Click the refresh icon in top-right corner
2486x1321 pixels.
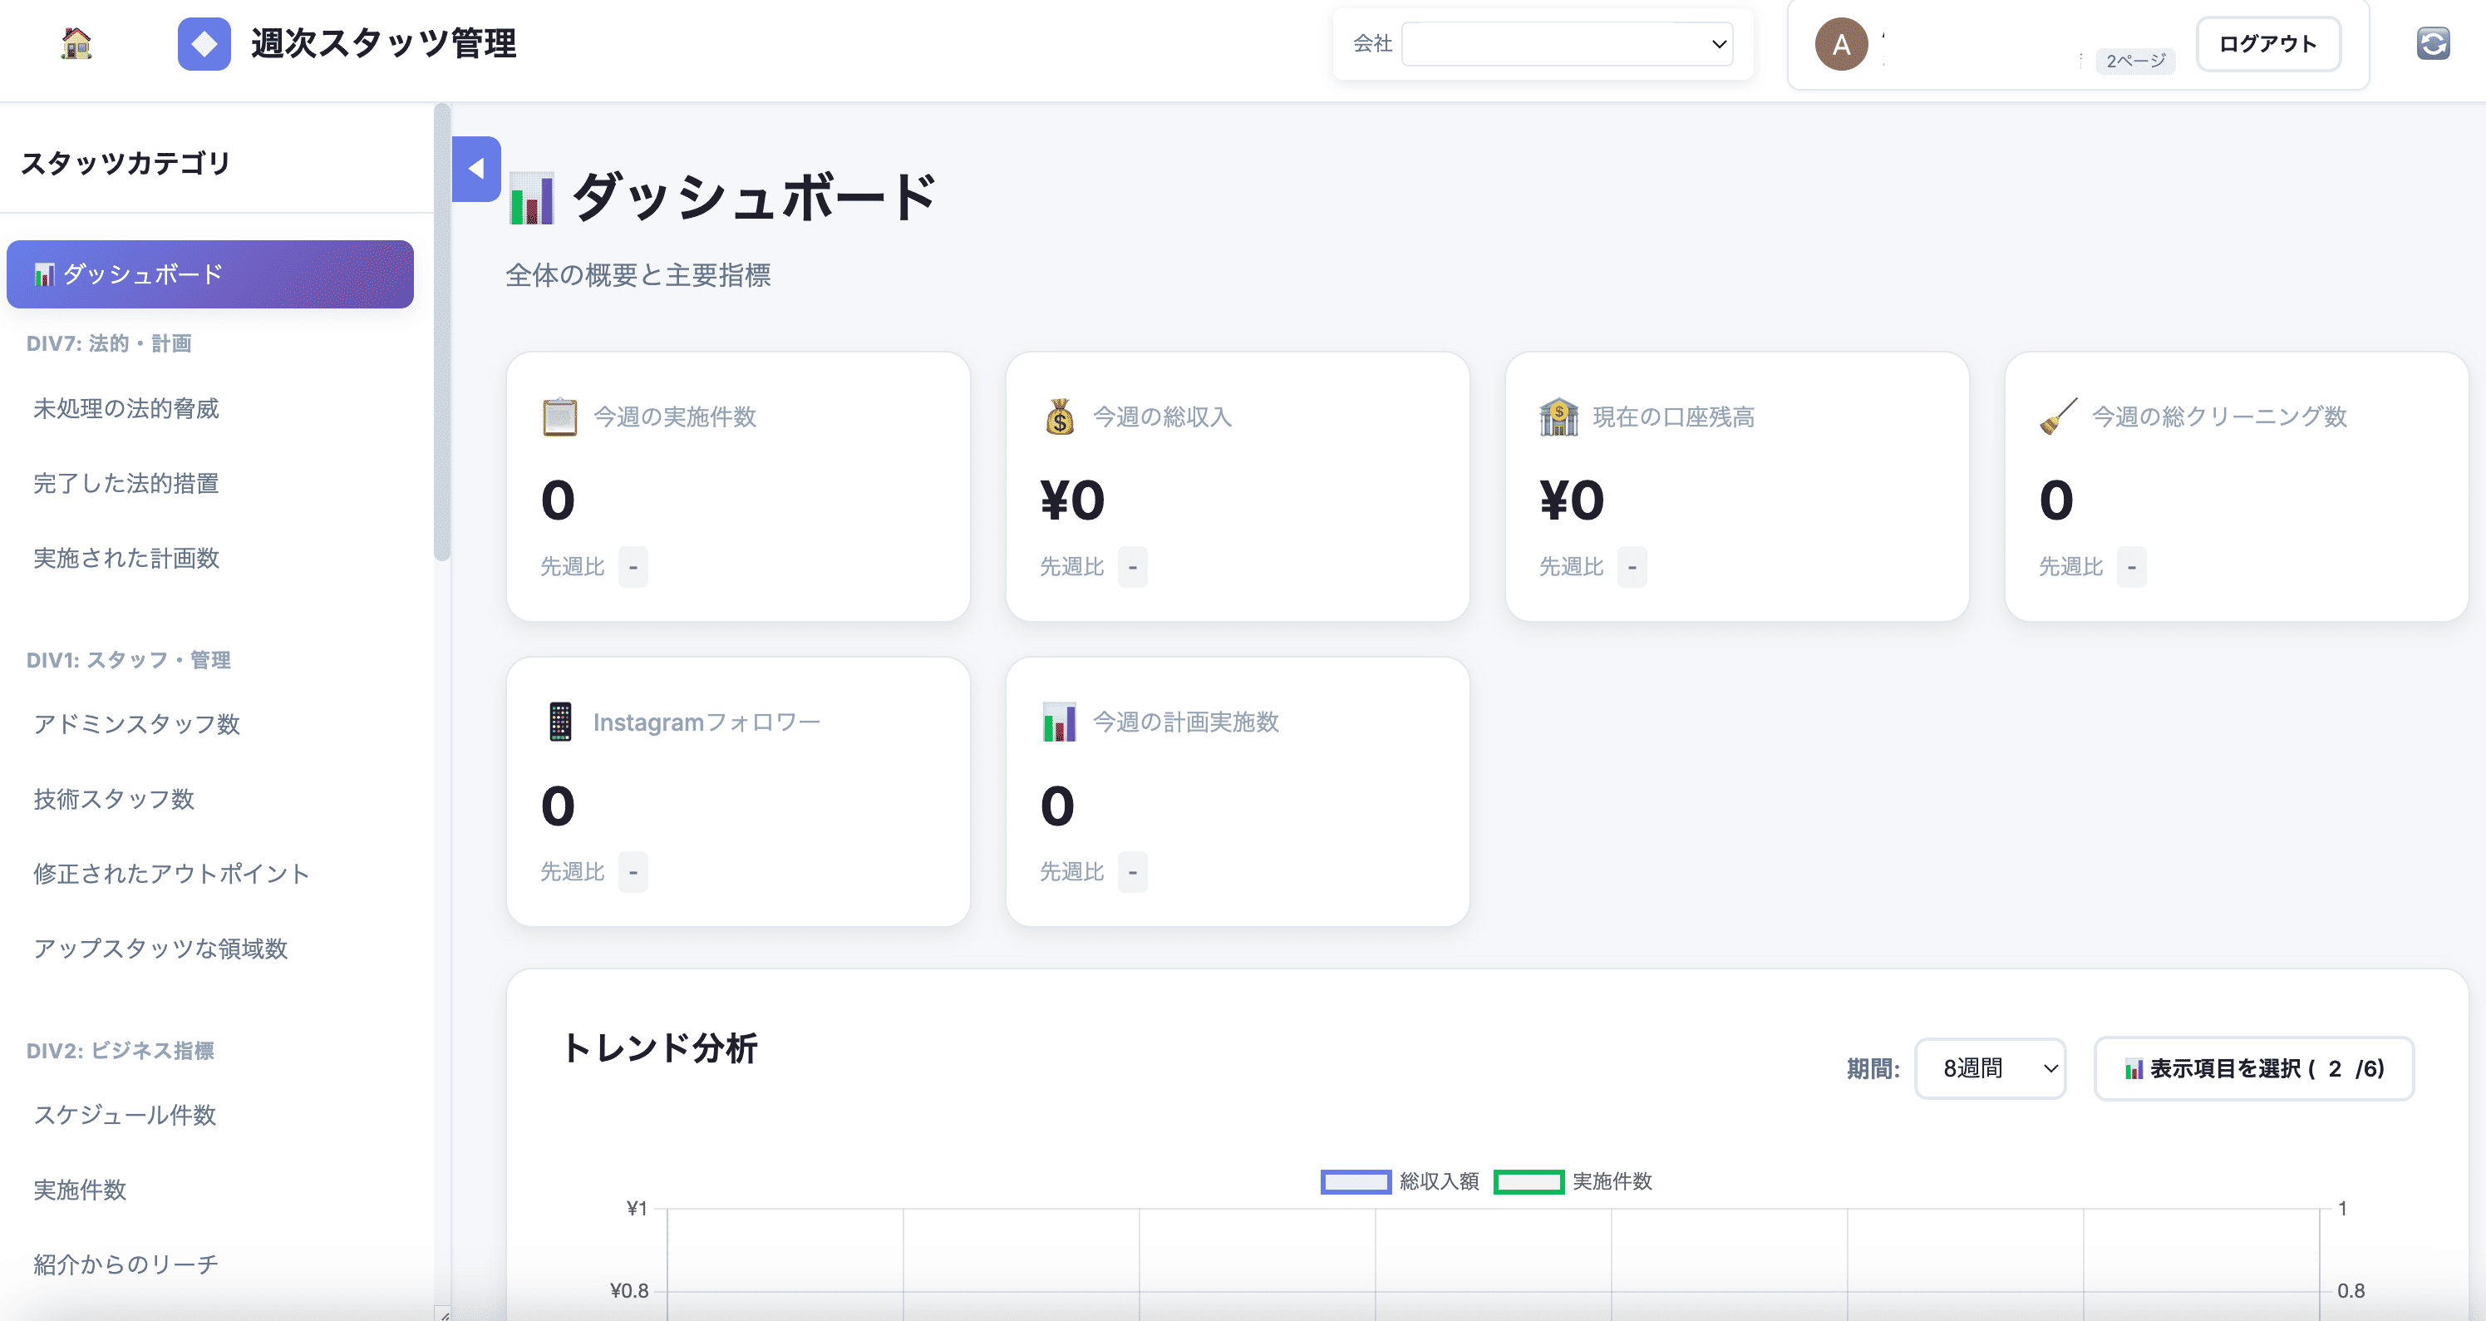pos(2434,42)
